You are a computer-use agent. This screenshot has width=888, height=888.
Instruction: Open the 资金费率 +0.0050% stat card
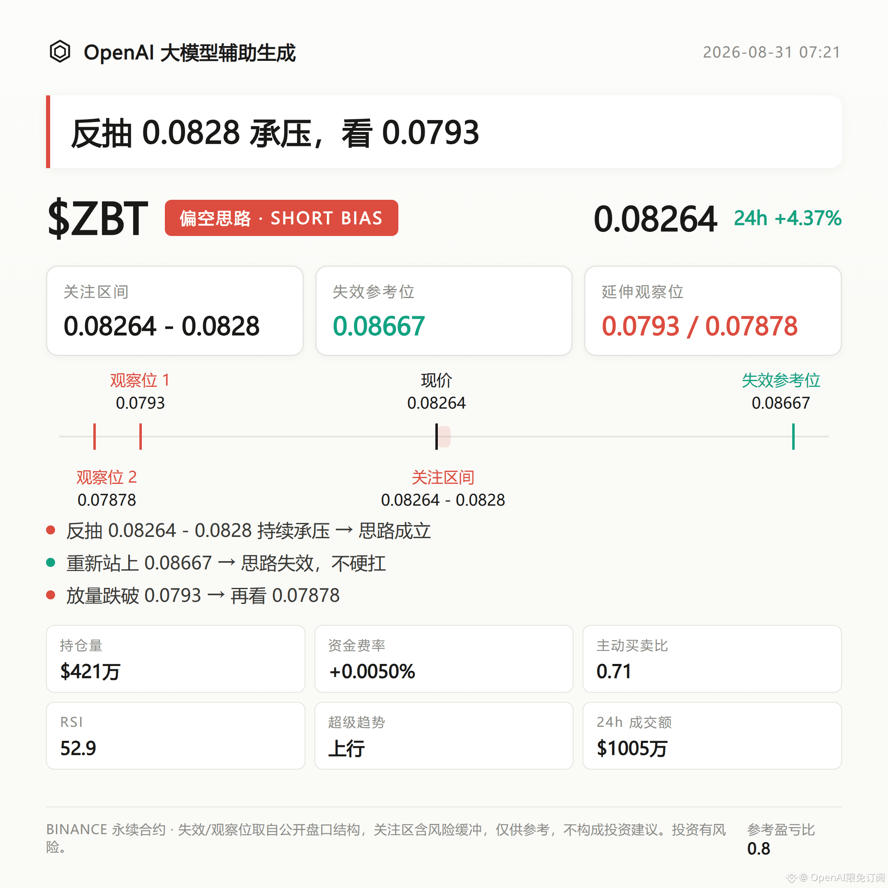point(444,659)
